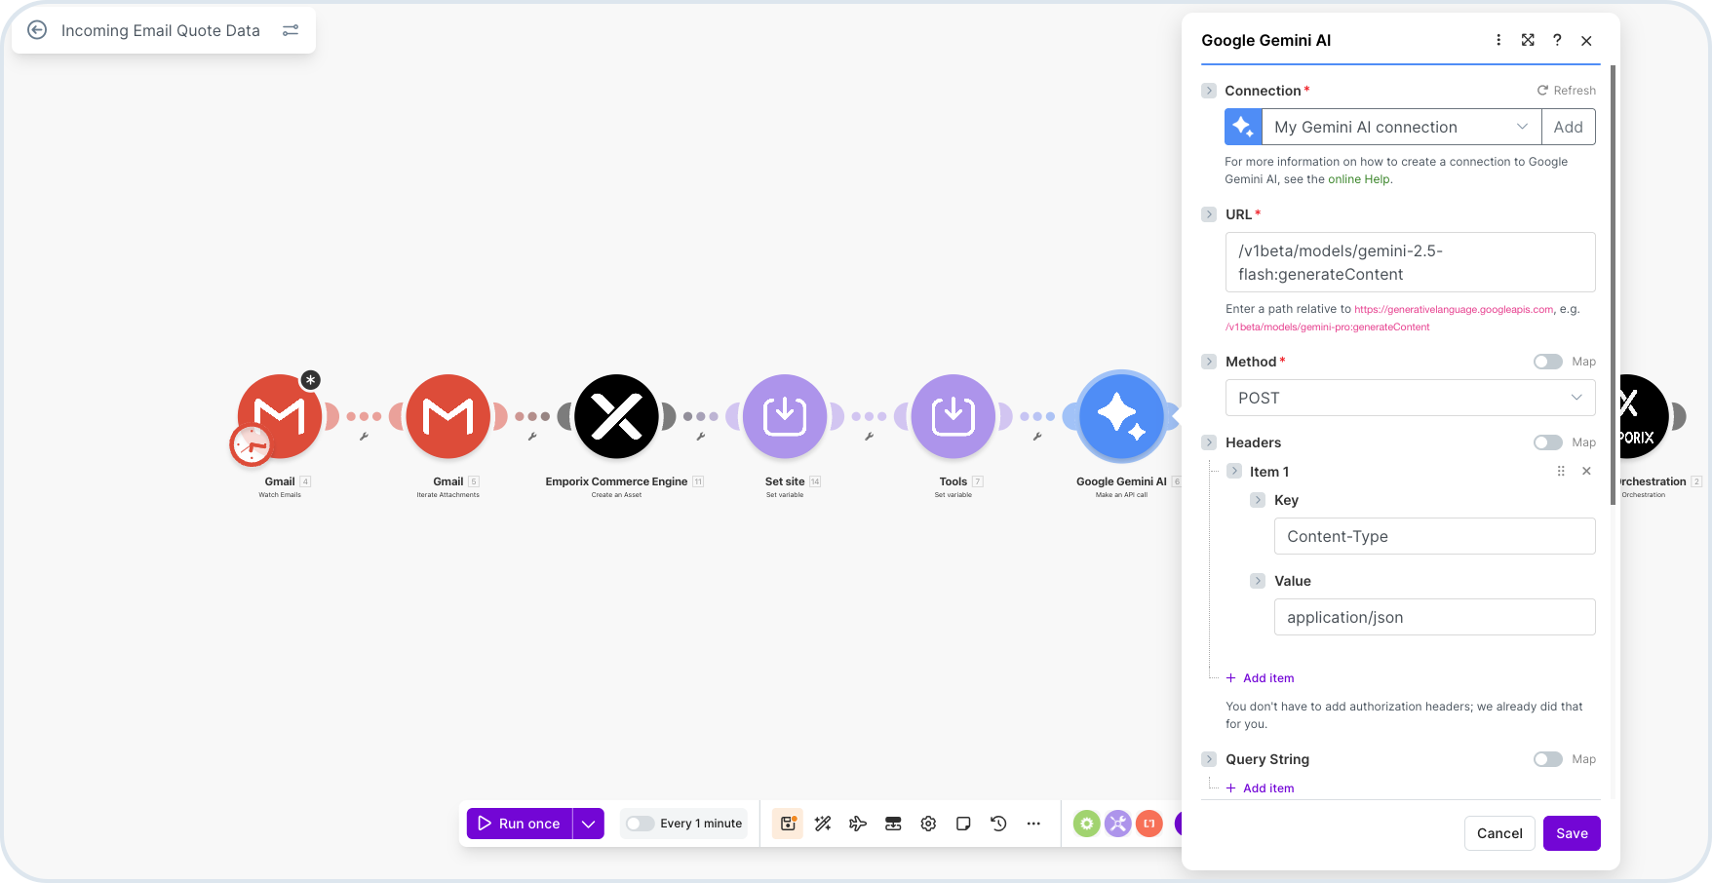Screen dimensions: 1712x883
Task: Open the Emporix Commerce Engine Create an Asset module
Action: point(616,416)
